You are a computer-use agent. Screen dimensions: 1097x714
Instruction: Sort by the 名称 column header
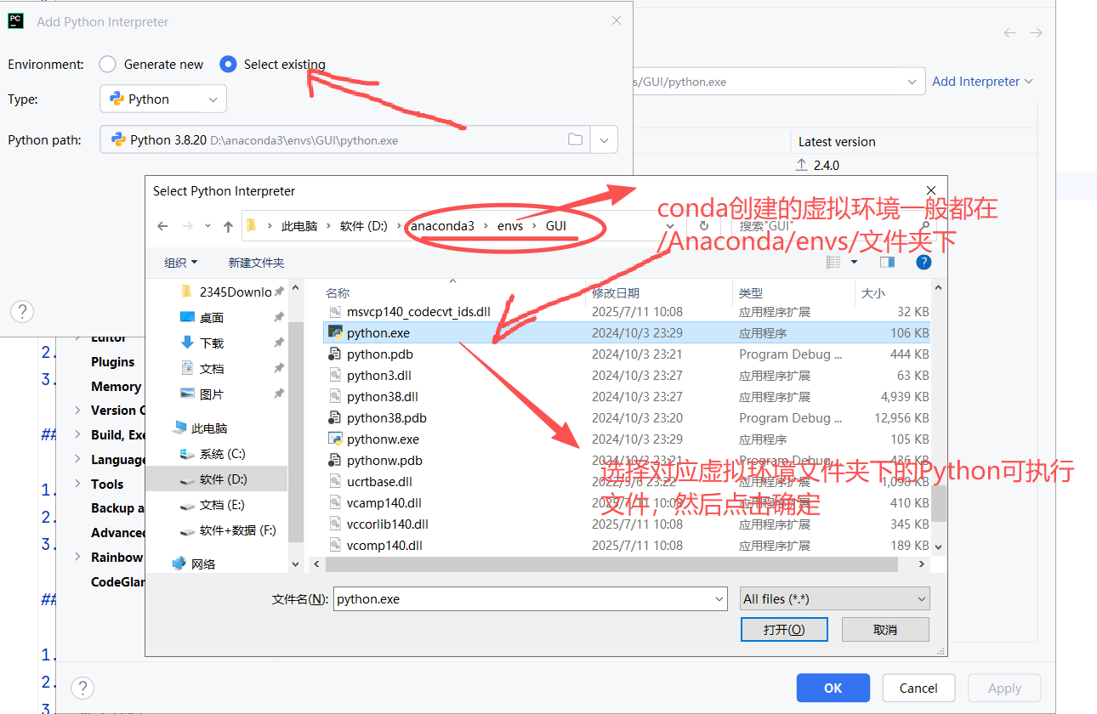click(338, 292)
